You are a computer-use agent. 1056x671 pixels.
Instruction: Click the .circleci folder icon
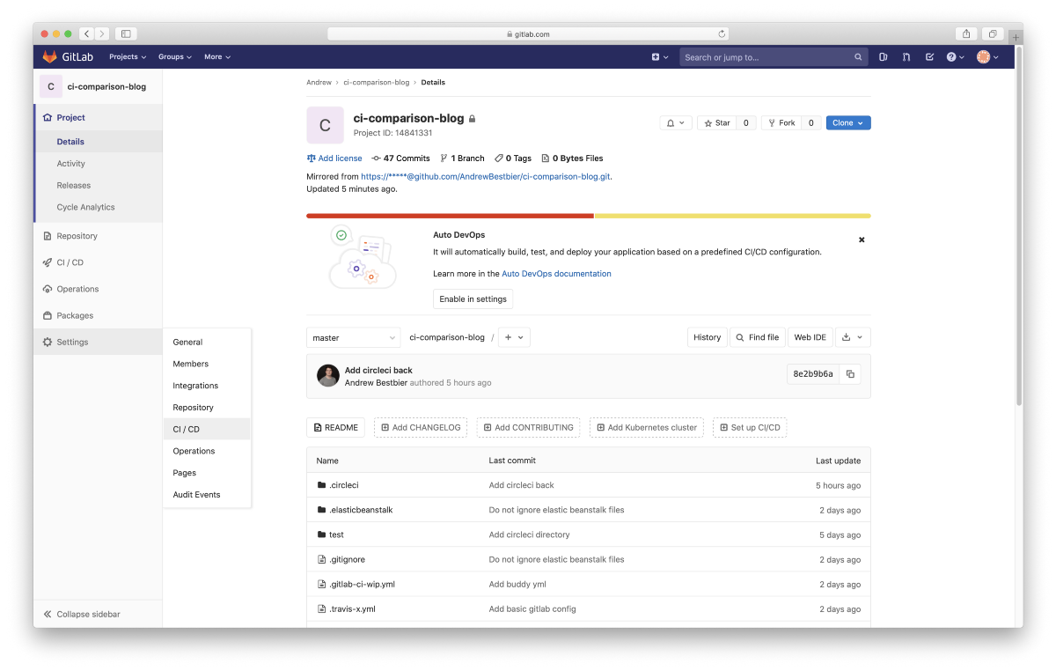(321, 485)
